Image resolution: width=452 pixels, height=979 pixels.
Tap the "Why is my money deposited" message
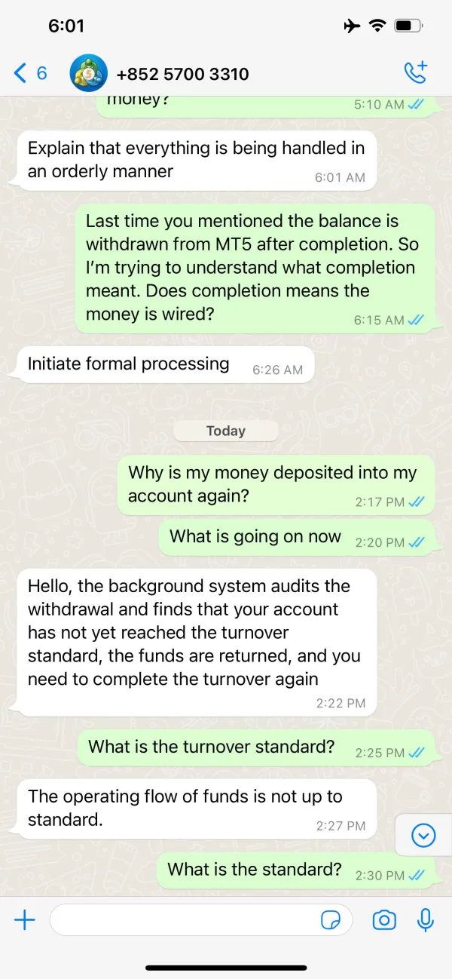[x=276, y=485]
